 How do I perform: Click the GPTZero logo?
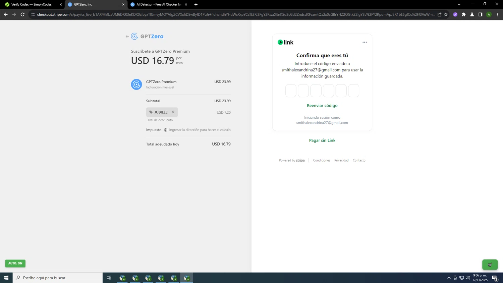[x=147, y=36]
